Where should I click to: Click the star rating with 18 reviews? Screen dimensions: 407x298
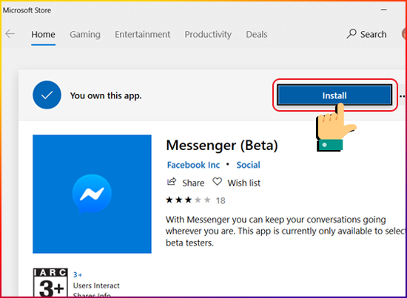pyautogui.click(x=195, y=200)
